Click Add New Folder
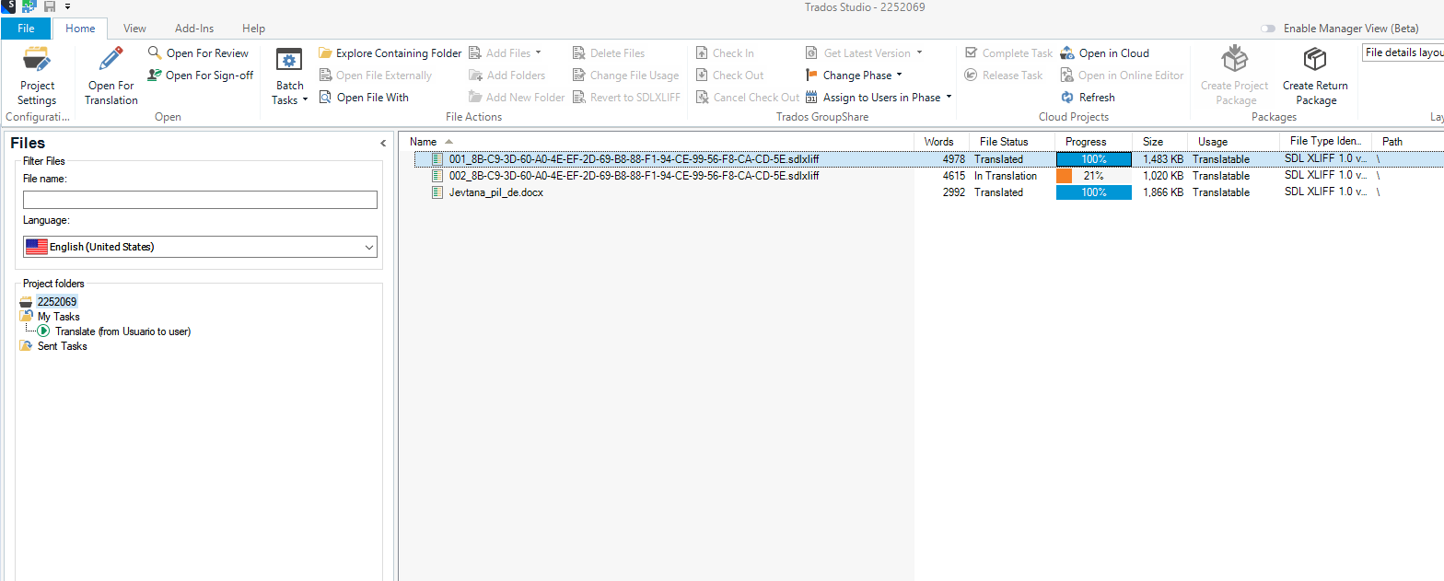This screenshot has width=1444, height=581. [517, 98]
